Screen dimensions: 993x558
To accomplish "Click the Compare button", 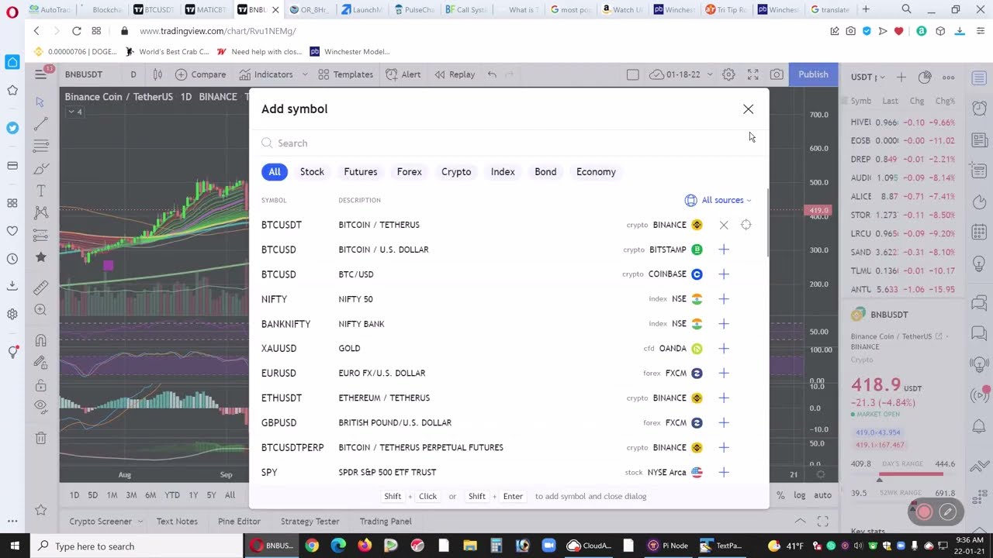I will (x=201, y=74).
